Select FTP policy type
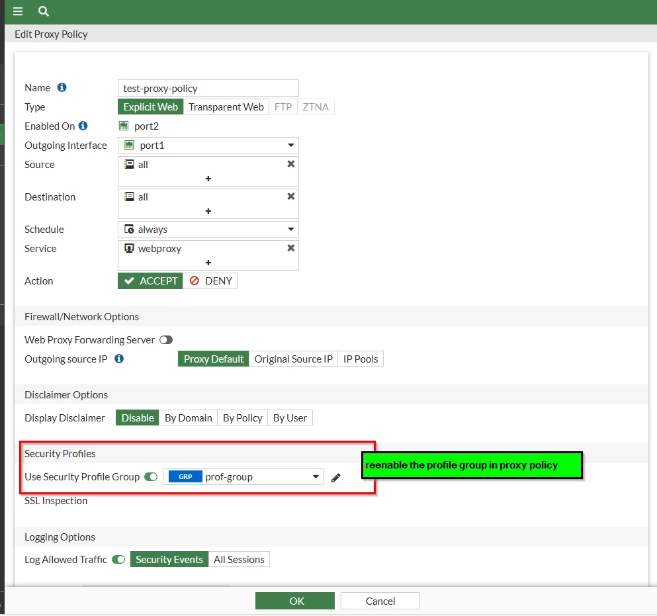657x616 pixels. (x=283, y=107)
